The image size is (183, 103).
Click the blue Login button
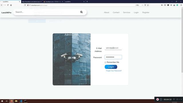coord(111,67)
